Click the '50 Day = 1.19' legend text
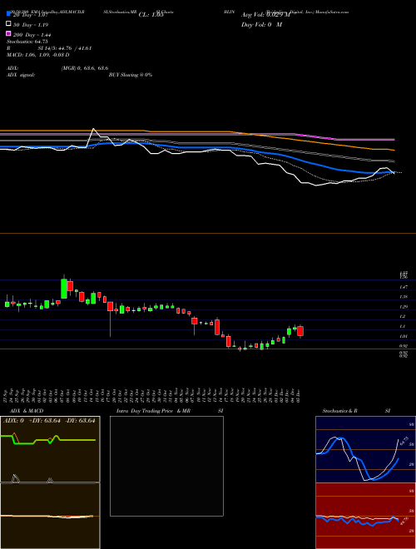Screen dimensions: 416x549 coord(31,25)
